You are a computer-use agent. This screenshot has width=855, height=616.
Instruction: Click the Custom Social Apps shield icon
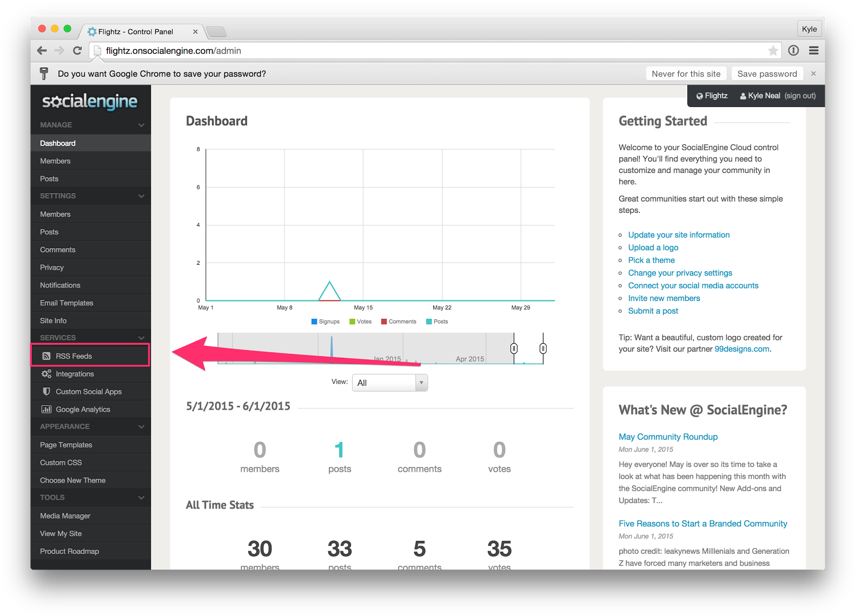point(47,391)
